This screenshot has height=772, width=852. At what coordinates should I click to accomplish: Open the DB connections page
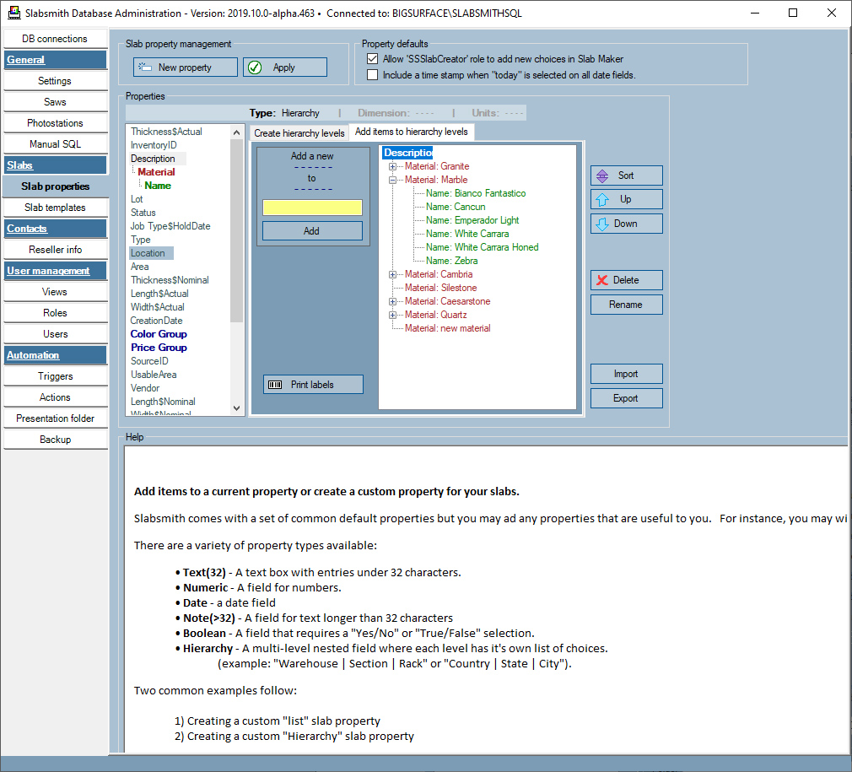[55, 39]
